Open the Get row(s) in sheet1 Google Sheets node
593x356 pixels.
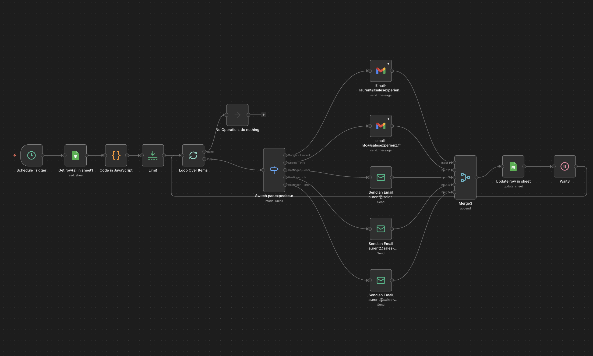click(75, 155)
